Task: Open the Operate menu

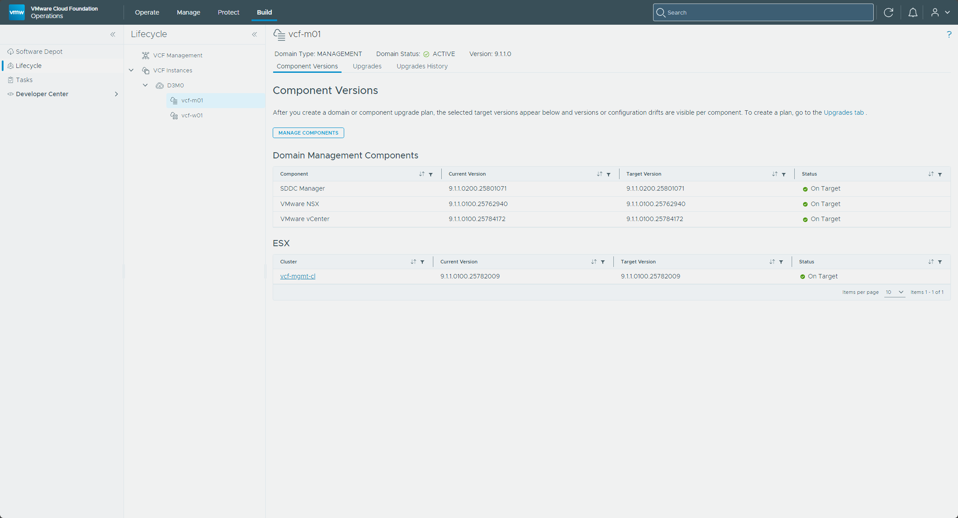Action: [x=147, y=12]
